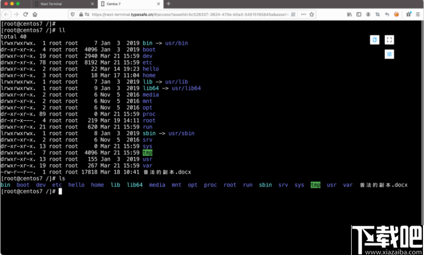The width and height of the screenshot is (424, 255).
Task: Go forward with the browser forward arrow
Action: (16, 14)
